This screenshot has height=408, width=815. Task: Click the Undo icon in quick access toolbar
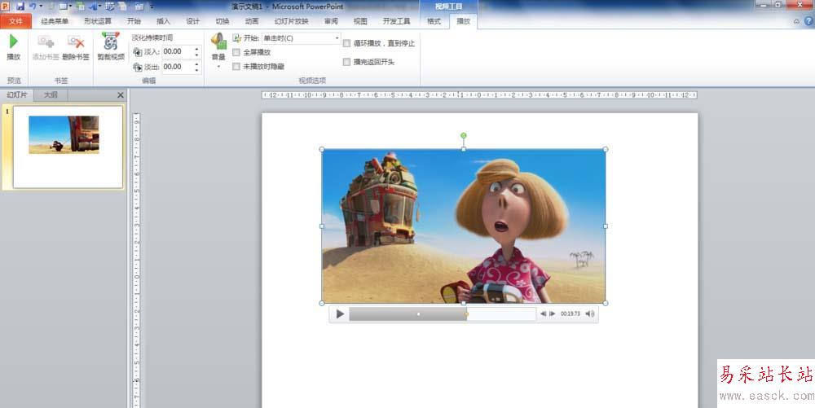tap(33, 7)
